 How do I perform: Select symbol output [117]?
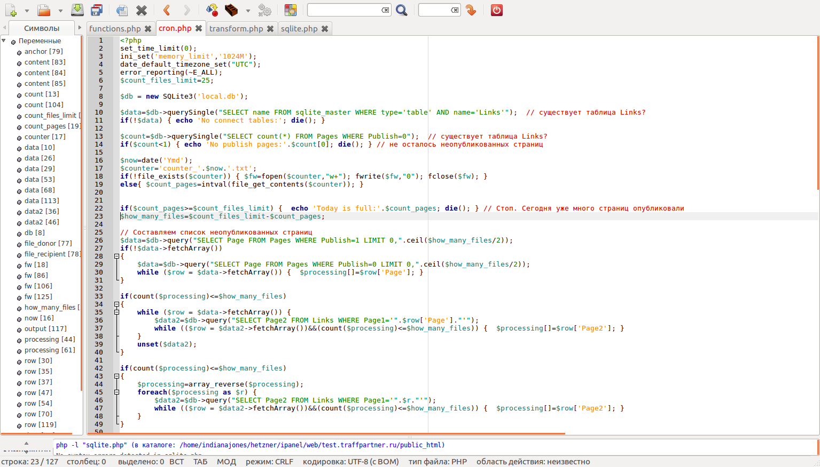coord(45,329)
